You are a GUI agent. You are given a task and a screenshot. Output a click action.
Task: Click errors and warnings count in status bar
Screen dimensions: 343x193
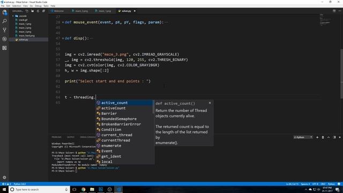click(6, 184)
